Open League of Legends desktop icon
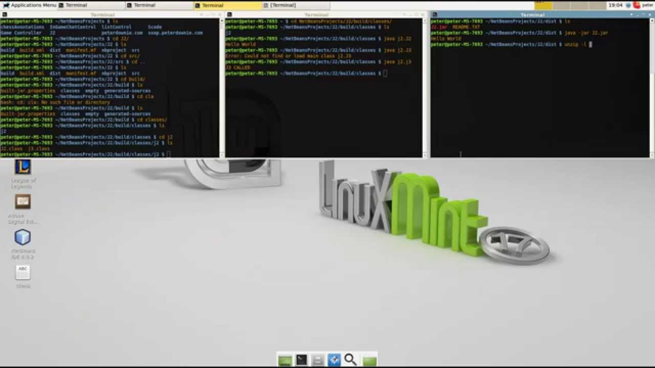This screenshot has width=655, height=368. coord(23,167)
